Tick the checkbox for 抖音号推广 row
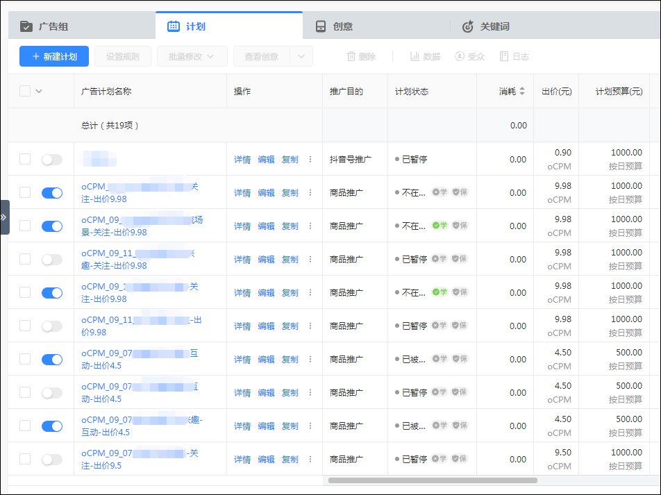 click(x=25, y=159)
